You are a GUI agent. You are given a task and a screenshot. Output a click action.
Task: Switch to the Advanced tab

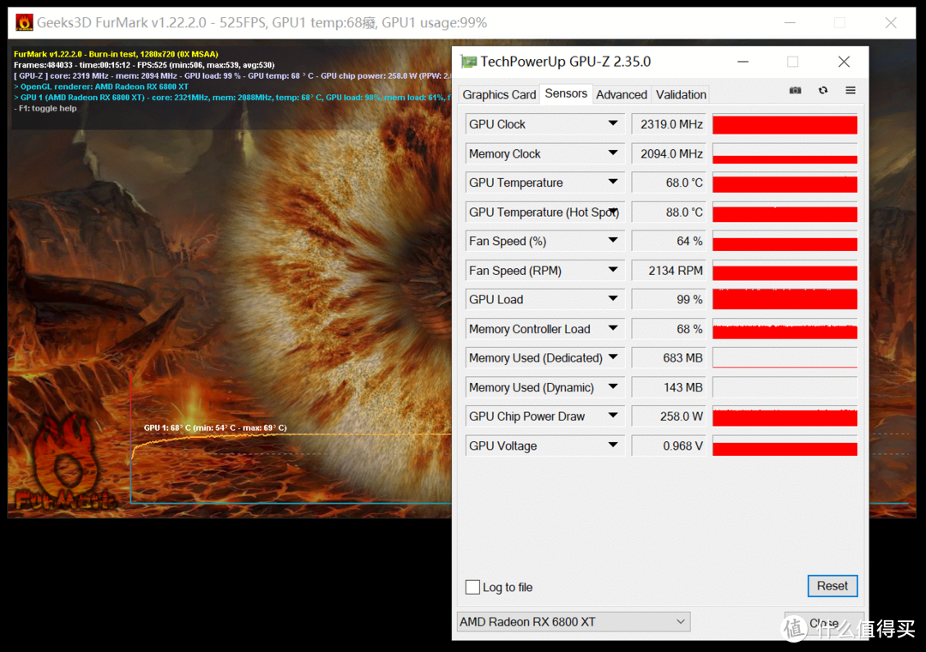tap(622, 94)
